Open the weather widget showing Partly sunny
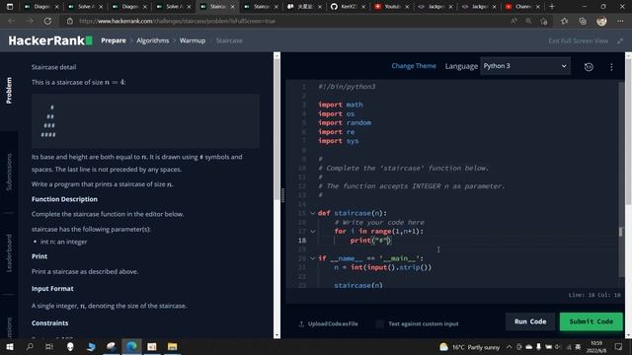632x355 pixels. pos(470,347)
